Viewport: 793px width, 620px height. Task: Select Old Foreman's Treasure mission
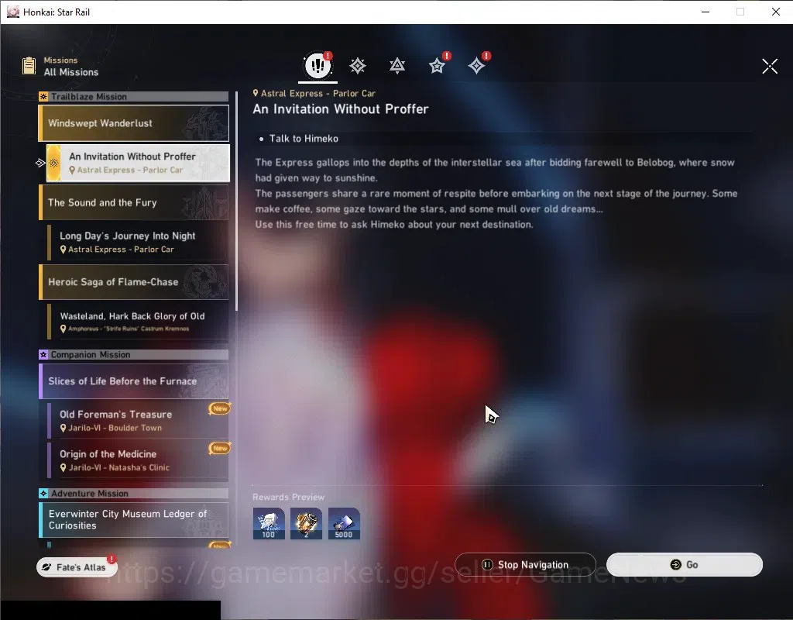coord(138,420)
